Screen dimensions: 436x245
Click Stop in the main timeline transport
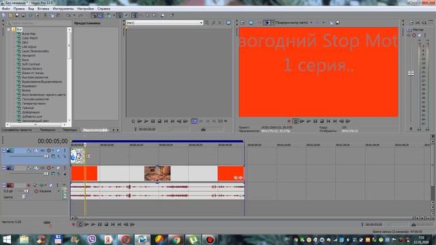coord(106,225)
